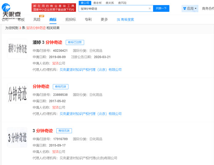Click application date 2019-08-09
The height and width of the screenshot is (165, 214).
click(57, 57)
